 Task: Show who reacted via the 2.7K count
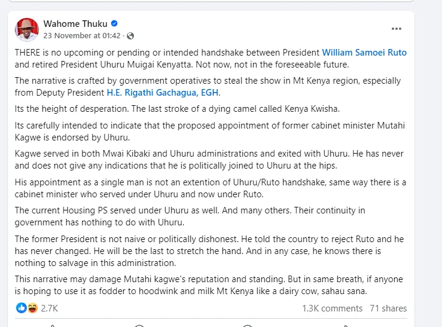pos(49,308)
